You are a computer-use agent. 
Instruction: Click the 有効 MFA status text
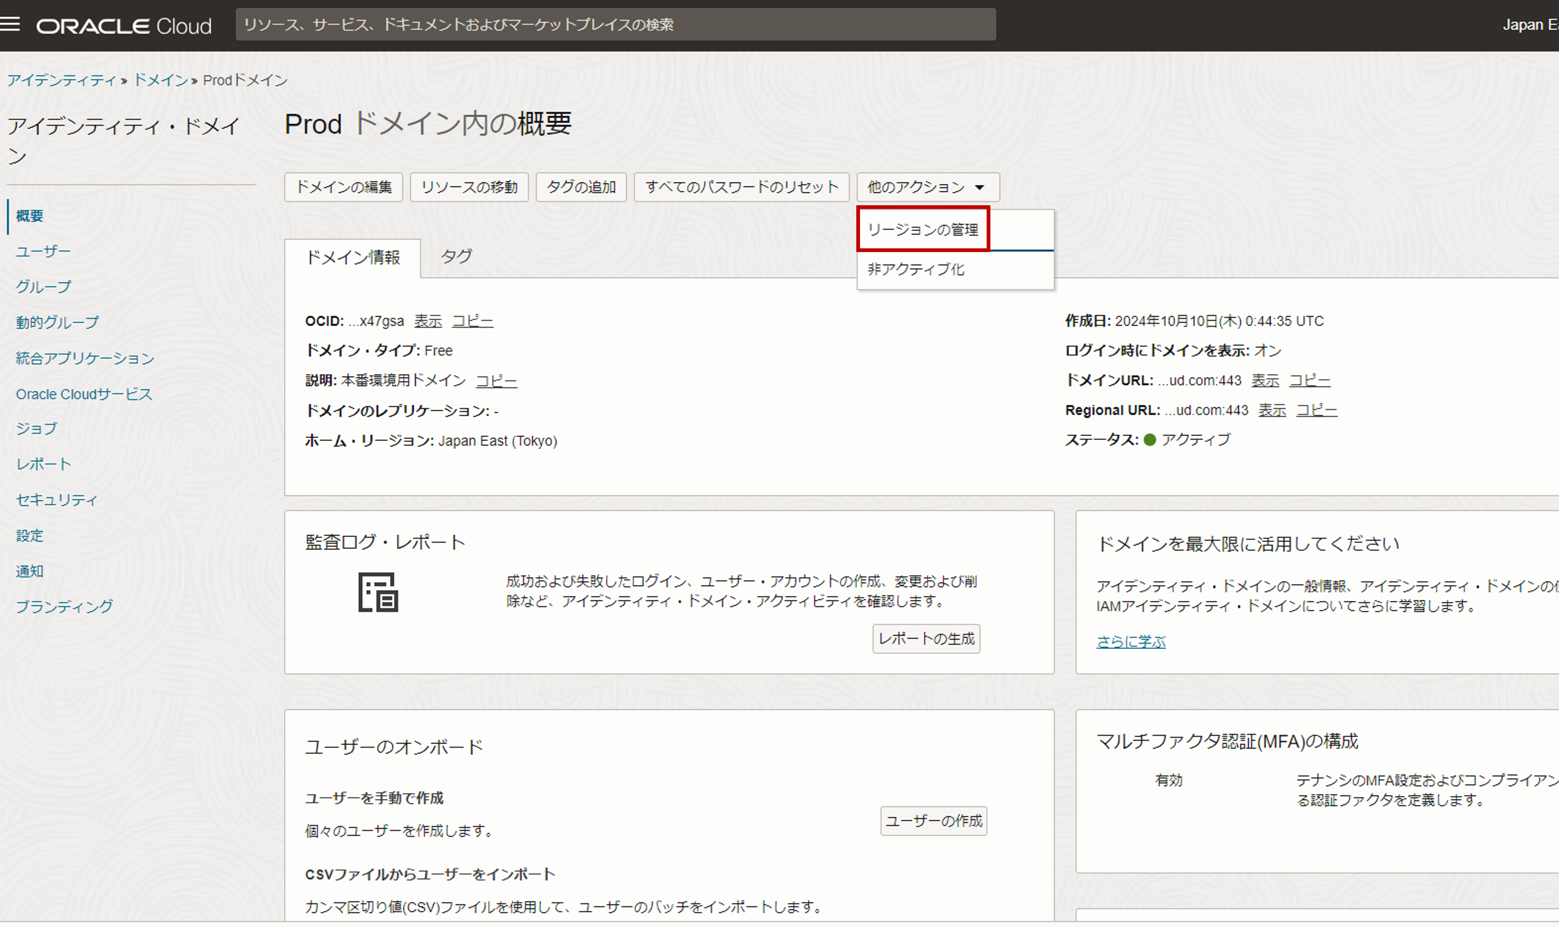pyautogui.click(x=1169, y=780)
